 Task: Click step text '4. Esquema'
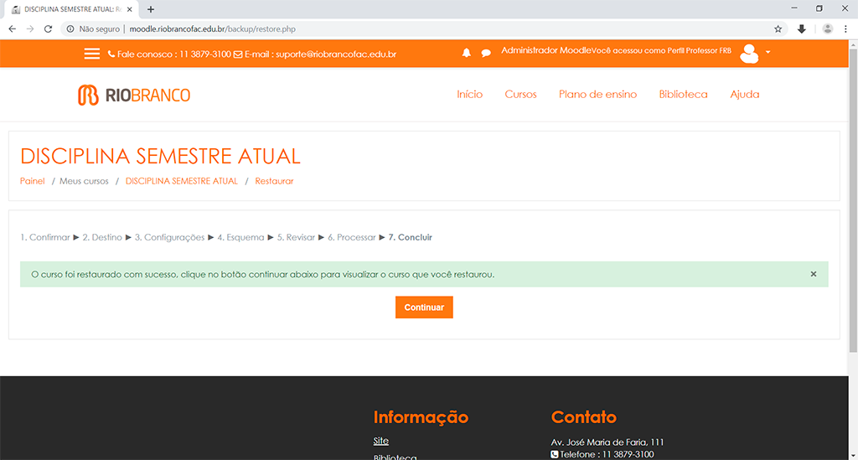pos(240,237)
